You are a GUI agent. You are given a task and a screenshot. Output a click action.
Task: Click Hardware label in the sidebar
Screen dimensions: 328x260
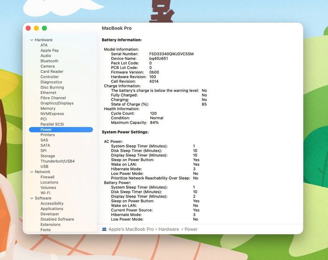43,40
